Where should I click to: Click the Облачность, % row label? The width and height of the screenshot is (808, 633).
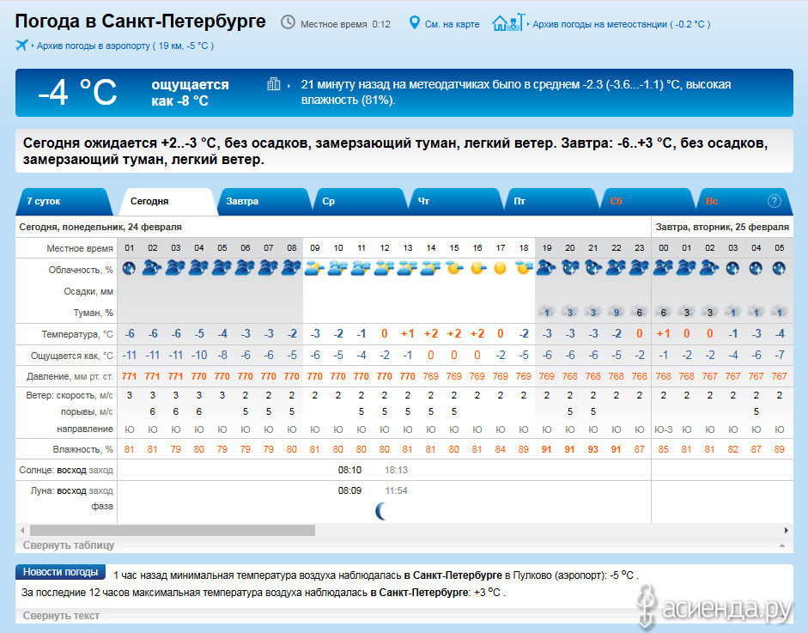tap(81, 270)
